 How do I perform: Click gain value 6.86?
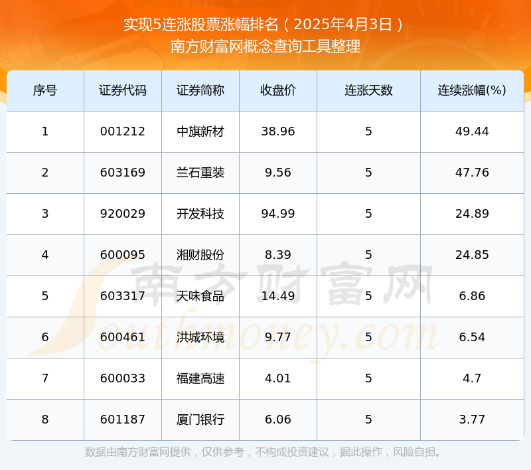point(472,296)
